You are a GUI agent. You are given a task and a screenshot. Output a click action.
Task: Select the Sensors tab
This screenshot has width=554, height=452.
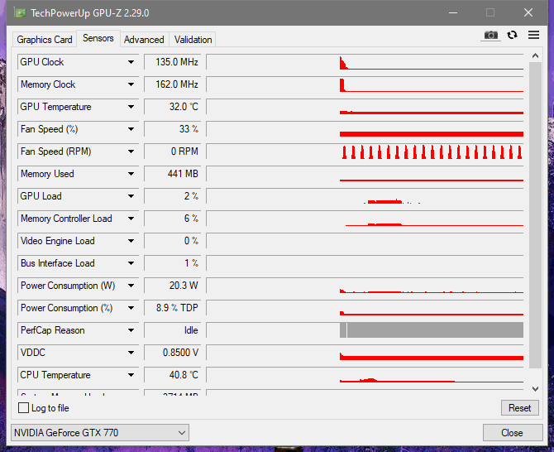[x=98, y=38]
